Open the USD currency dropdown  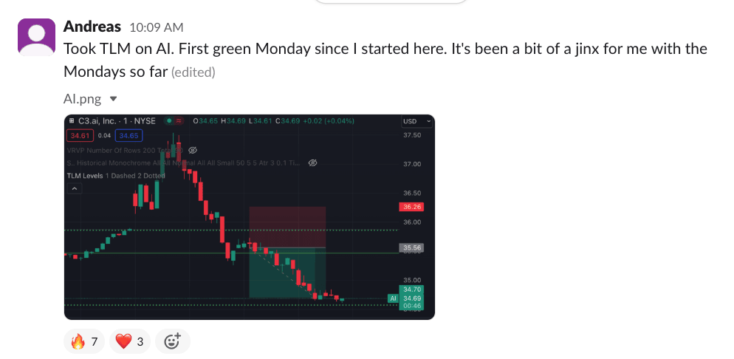pyautogui.click(x=416, y=121)
